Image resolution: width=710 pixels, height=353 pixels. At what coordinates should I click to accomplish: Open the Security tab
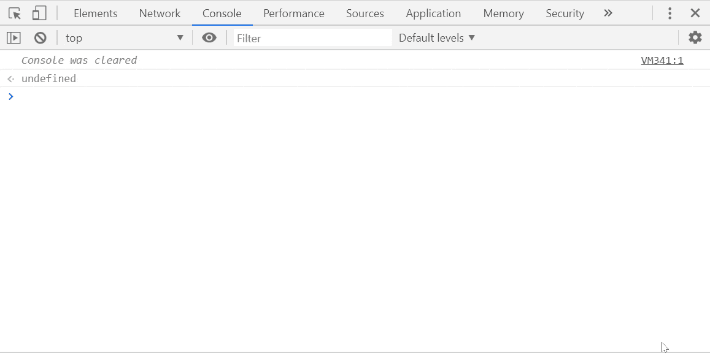(565, 13)
